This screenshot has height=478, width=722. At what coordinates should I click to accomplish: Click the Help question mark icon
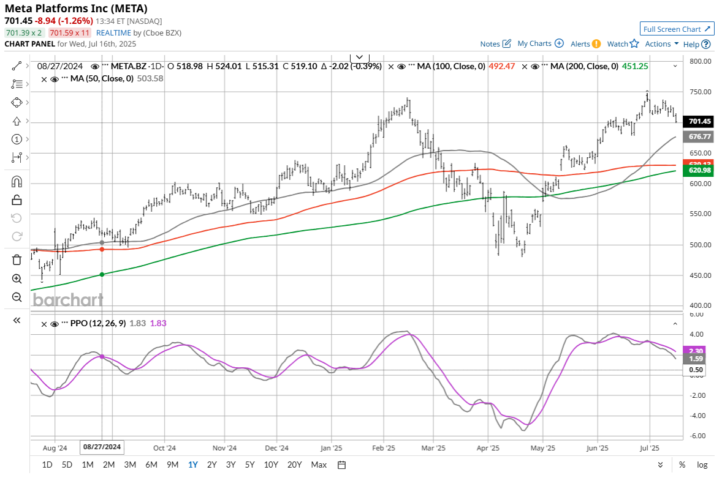click(x=706, y=44)
